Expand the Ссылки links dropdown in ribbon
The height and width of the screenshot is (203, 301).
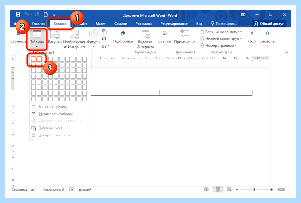pos(165,38)
